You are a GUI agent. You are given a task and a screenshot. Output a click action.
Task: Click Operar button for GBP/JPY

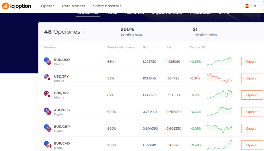coord(252,95)
